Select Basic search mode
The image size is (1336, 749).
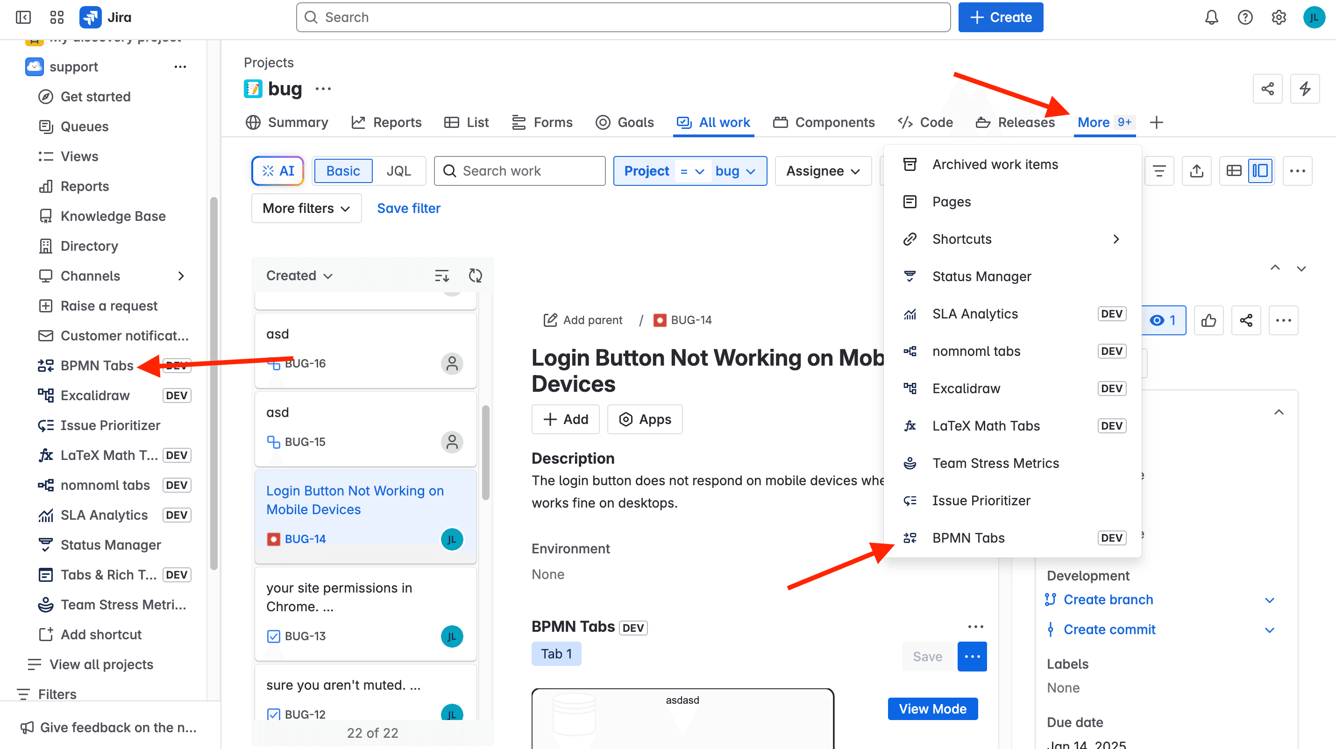click(x=343, y=170)
